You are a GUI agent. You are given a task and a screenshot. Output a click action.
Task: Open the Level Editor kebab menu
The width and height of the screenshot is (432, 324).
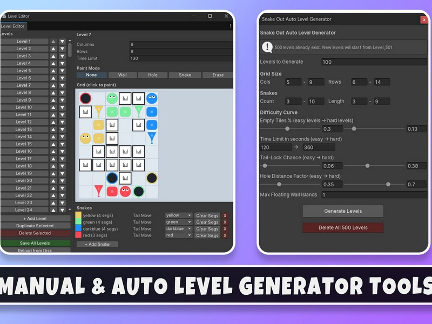(231, 26)
